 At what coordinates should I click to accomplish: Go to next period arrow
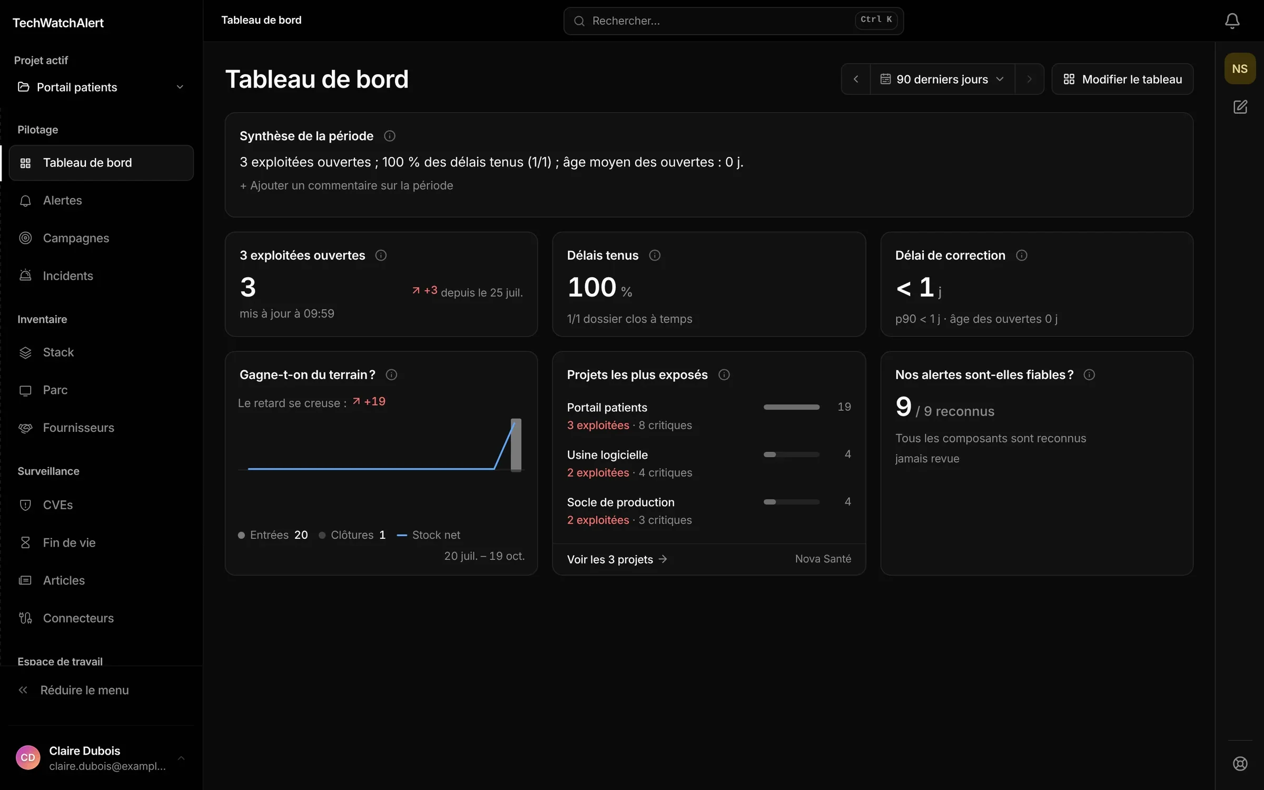(1029, 79)
